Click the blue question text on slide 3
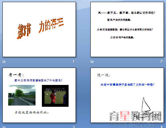This screenshot has height=128, width=166. point(39,80)
